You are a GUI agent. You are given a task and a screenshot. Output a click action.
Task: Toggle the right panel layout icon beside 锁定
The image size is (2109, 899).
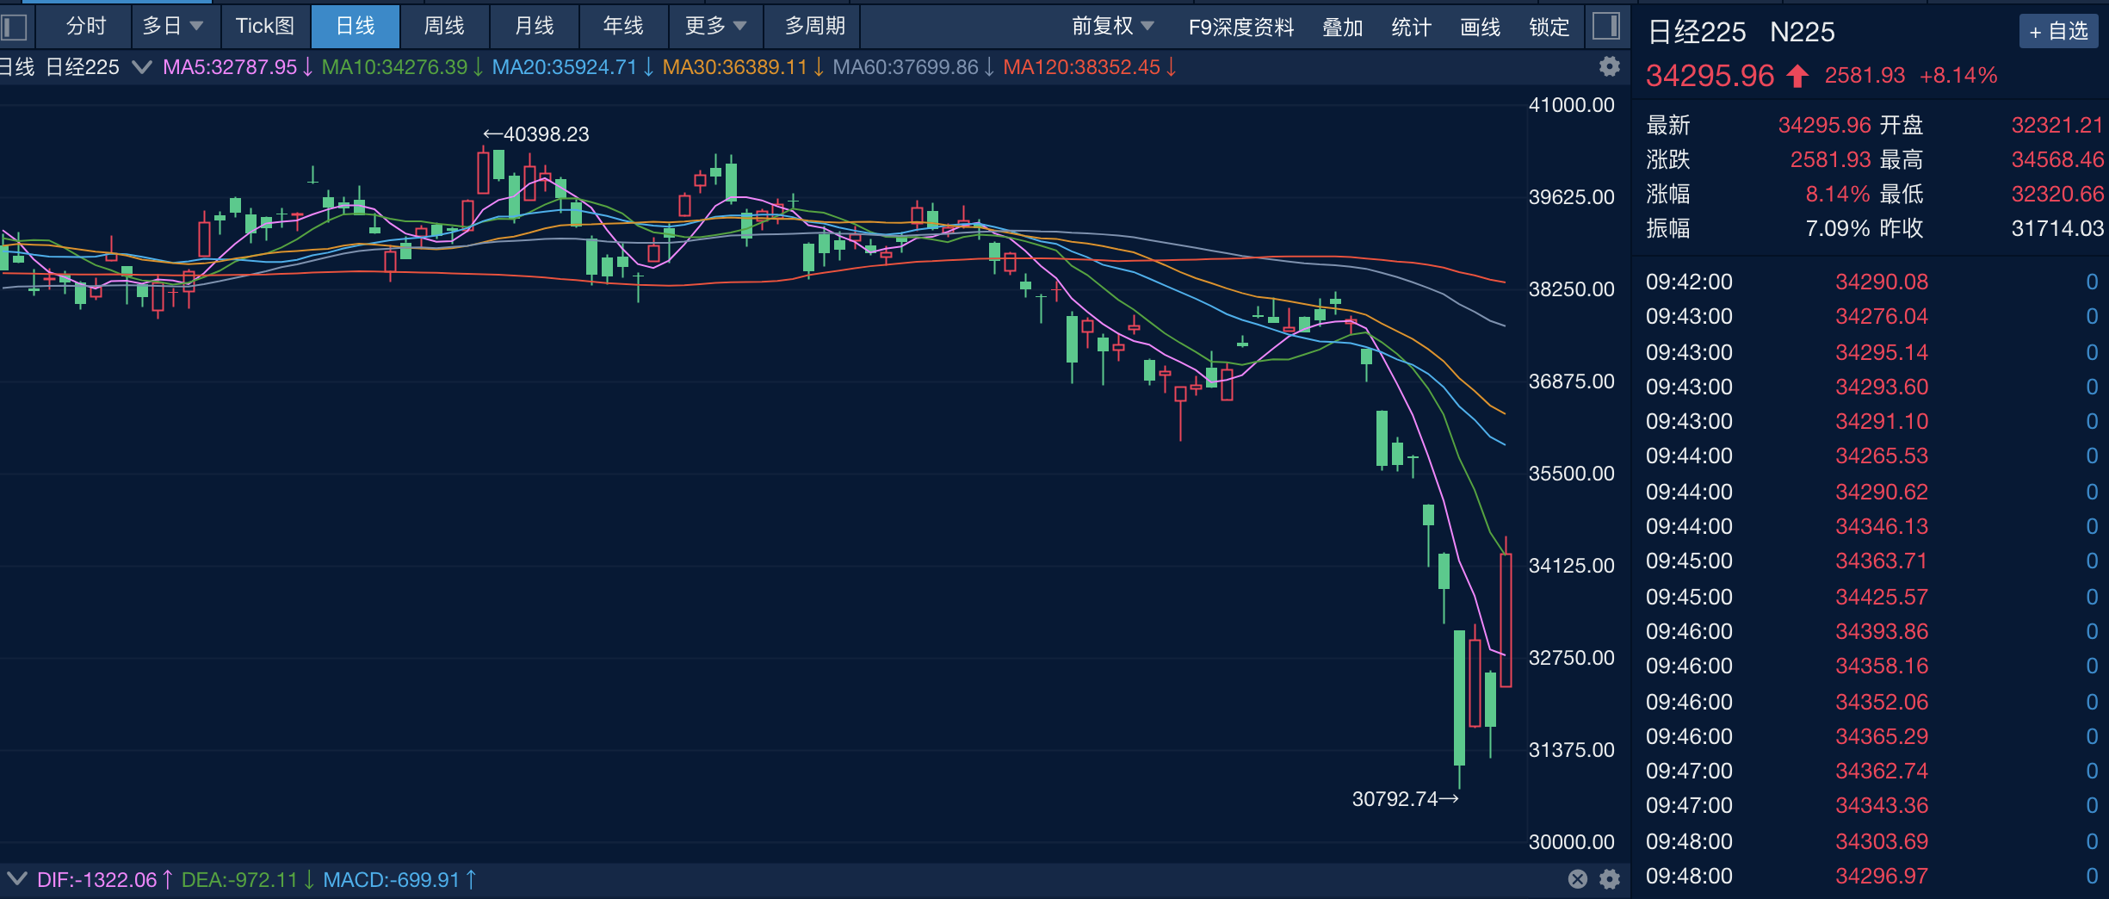[x=1608, y=27]
